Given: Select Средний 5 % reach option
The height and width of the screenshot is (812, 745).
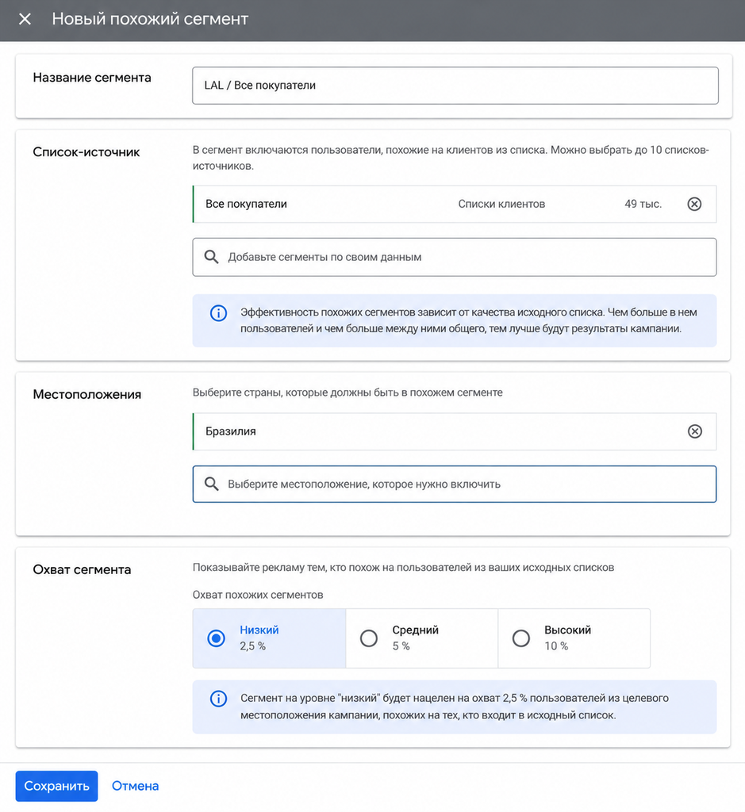Looking at the screenshot, I should click(422, 638).
